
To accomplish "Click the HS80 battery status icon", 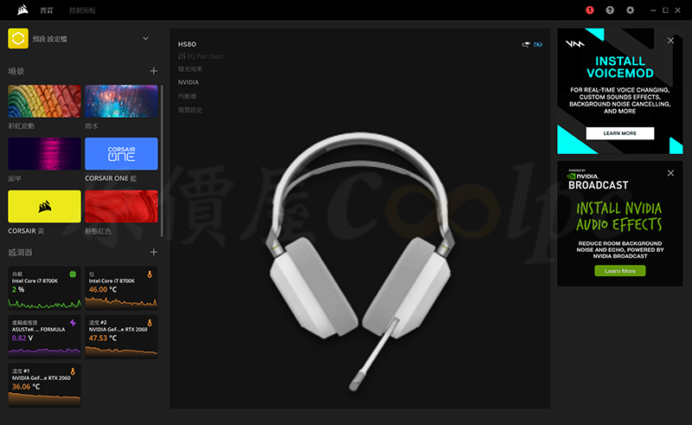I will (x=537, y=44).
